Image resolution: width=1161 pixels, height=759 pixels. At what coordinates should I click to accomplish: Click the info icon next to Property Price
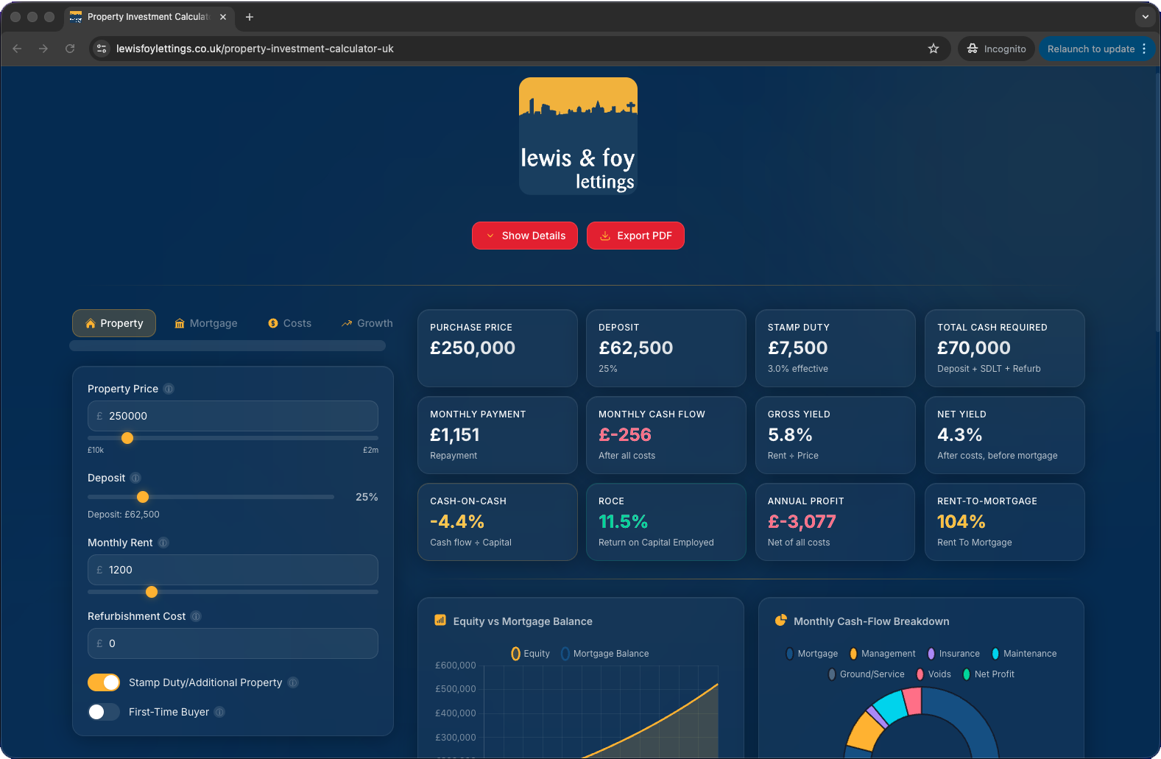click(x=169, y=389)
